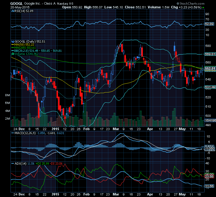Image resolution: width=216 pixels, height=197 pixels.
Task: Select the 'High 556.07' header value
Action: [93, 7]
